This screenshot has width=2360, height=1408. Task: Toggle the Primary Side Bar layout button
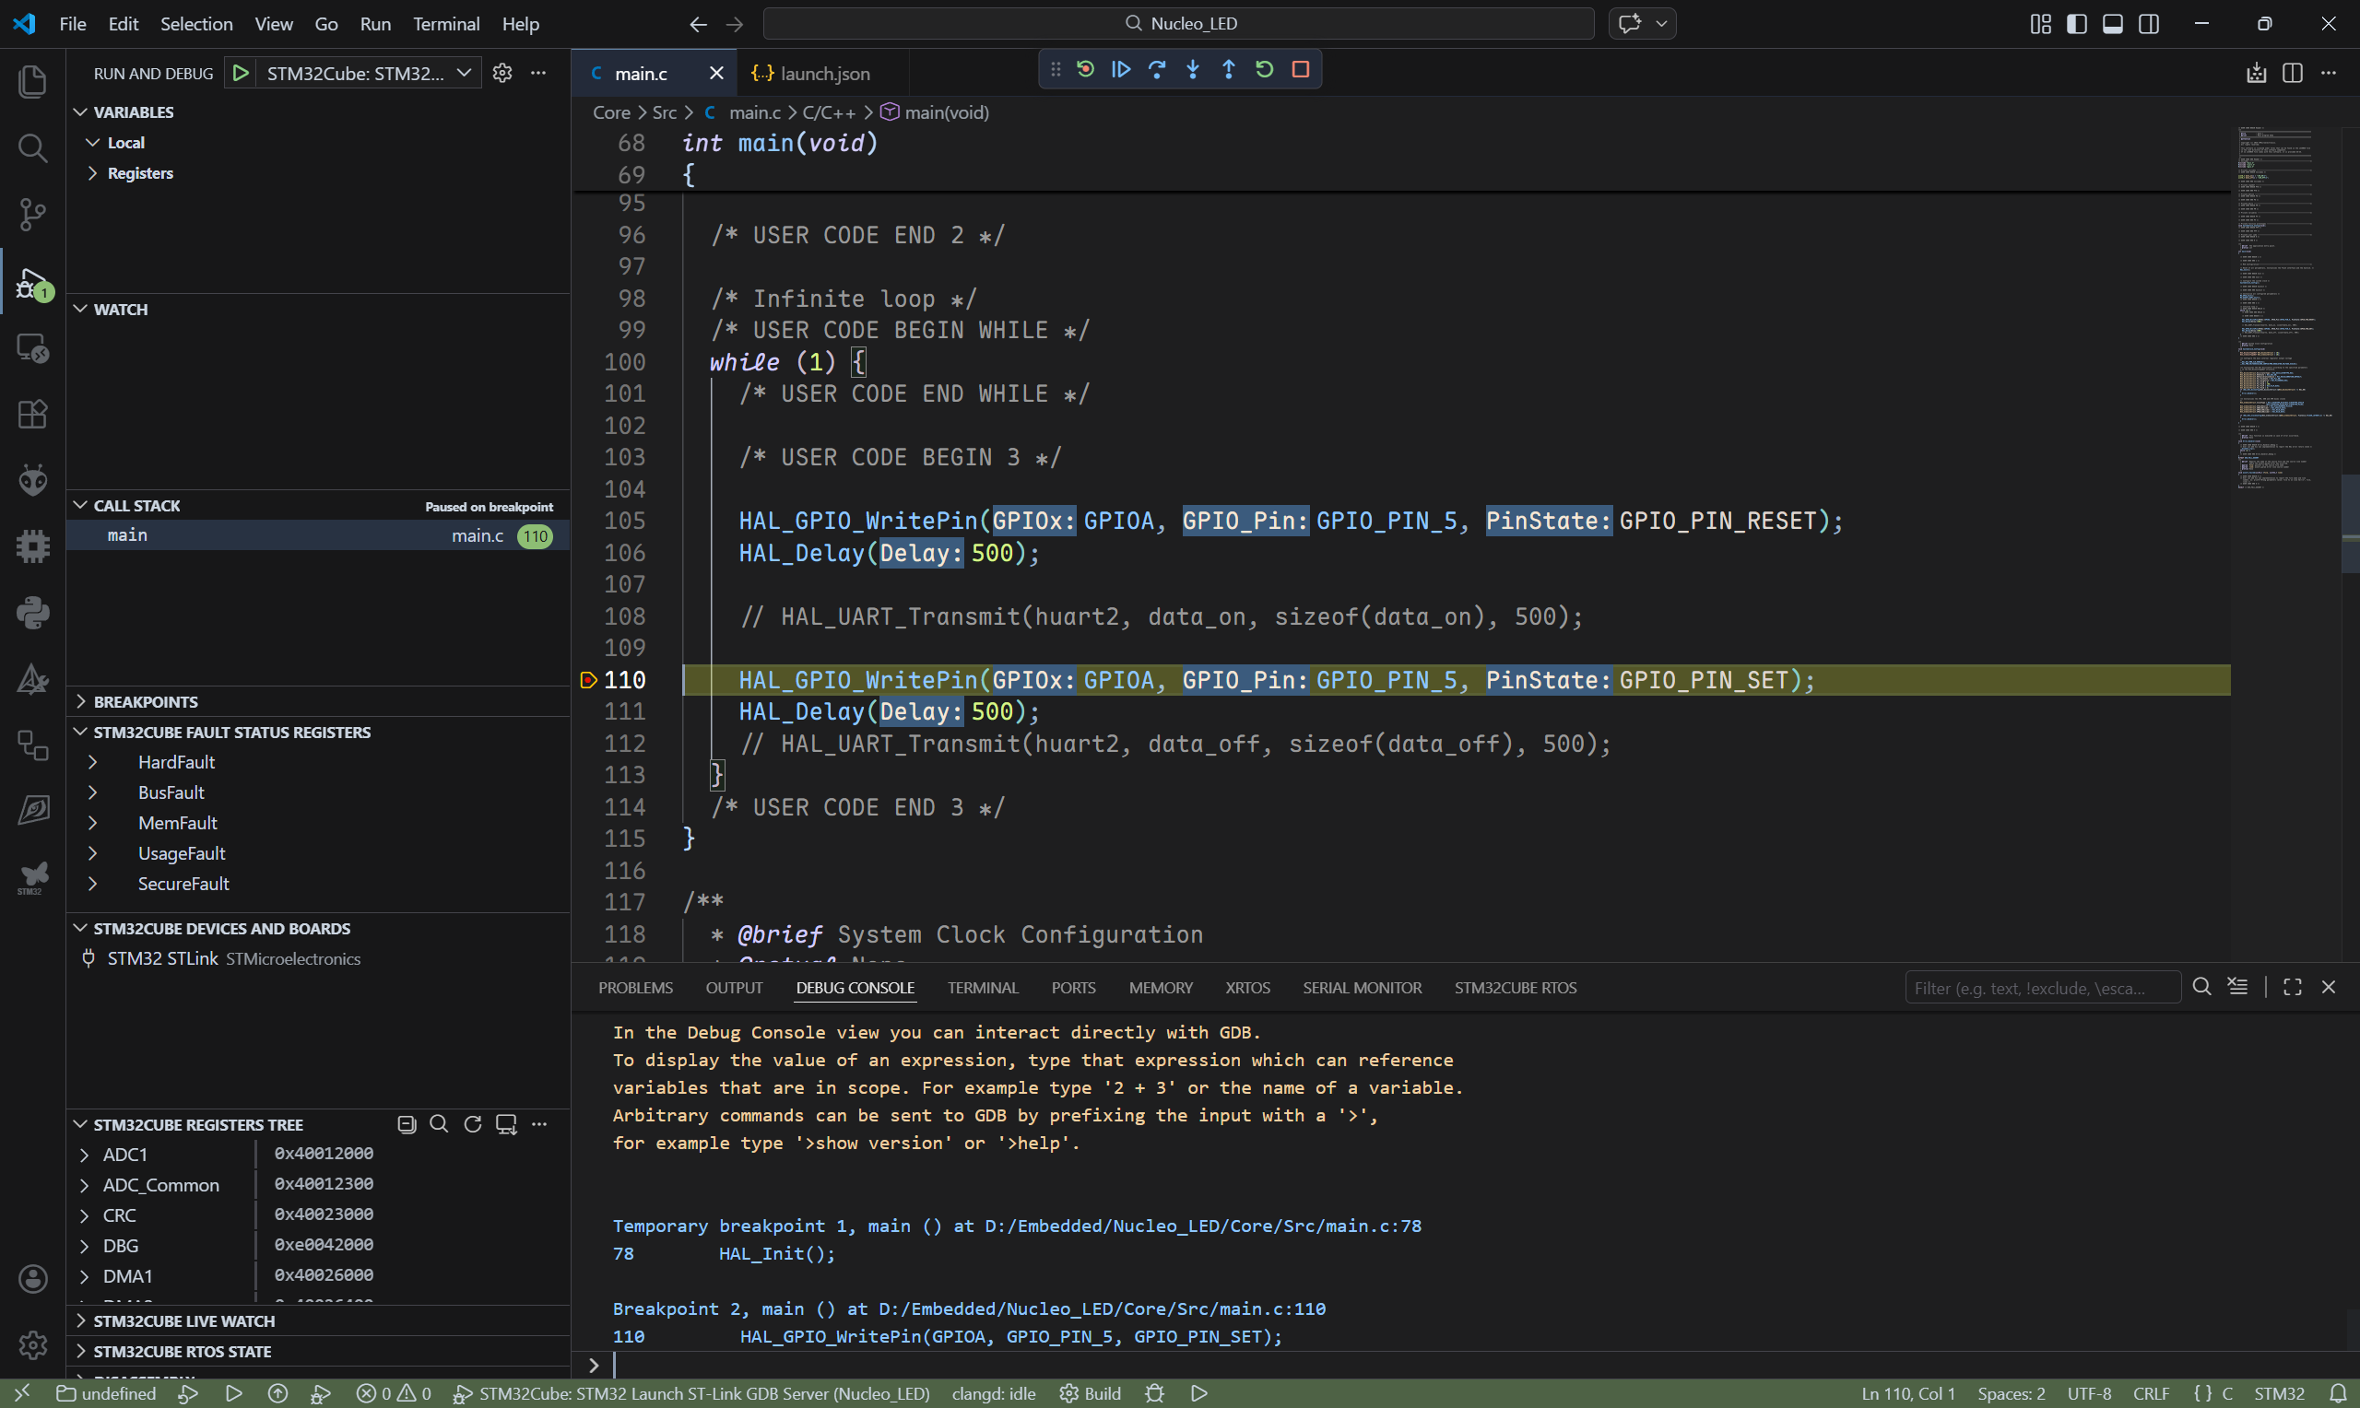[2077, 24]
